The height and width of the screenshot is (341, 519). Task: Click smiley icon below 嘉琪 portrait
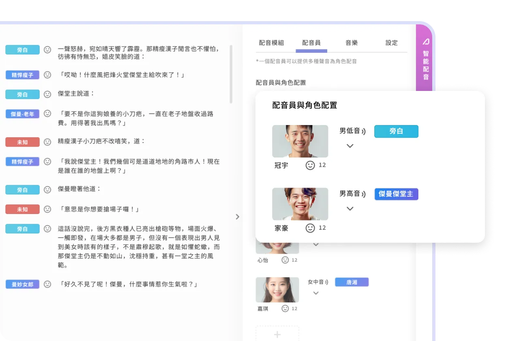[285, 309]
